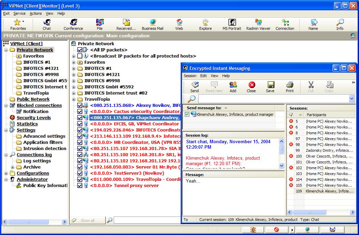
Task: Start a Chat from the main toolbar
Action: point(47,22)
